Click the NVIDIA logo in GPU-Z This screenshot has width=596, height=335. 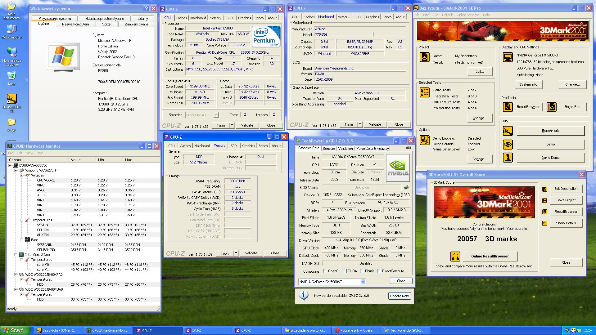tap(398, 168)
